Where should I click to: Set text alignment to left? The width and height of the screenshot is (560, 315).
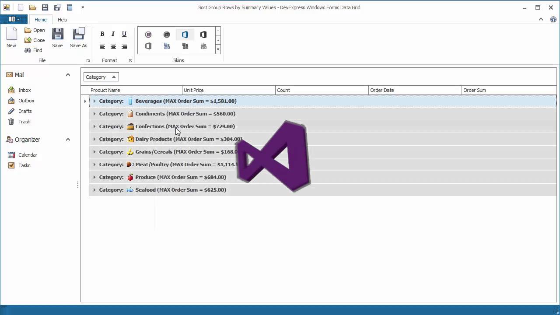coord(102,47)
